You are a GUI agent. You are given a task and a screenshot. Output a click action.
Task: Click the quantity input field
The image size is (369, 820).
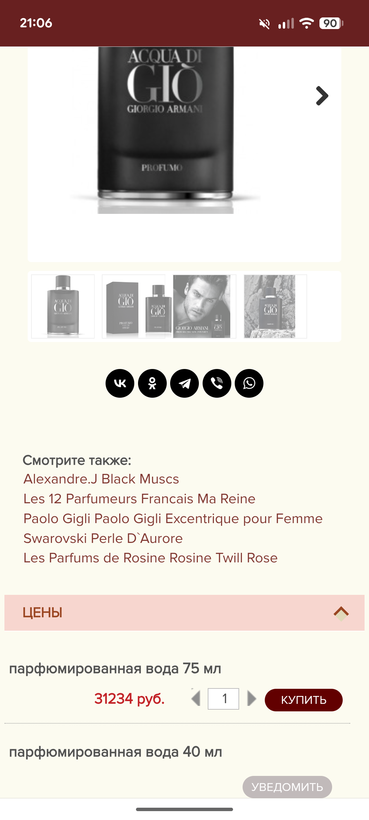coord(223,699)
